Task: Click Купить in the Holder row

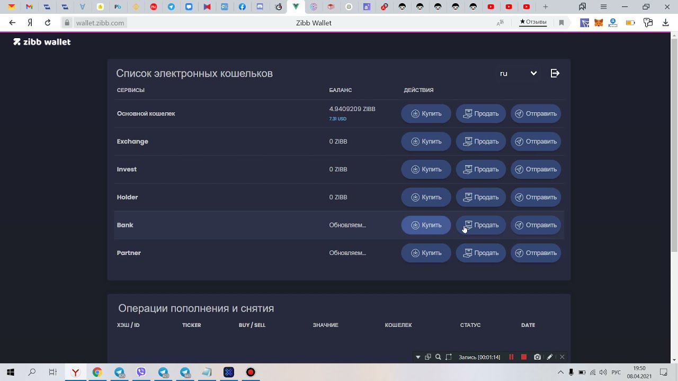Action: [x=426, y=197]
